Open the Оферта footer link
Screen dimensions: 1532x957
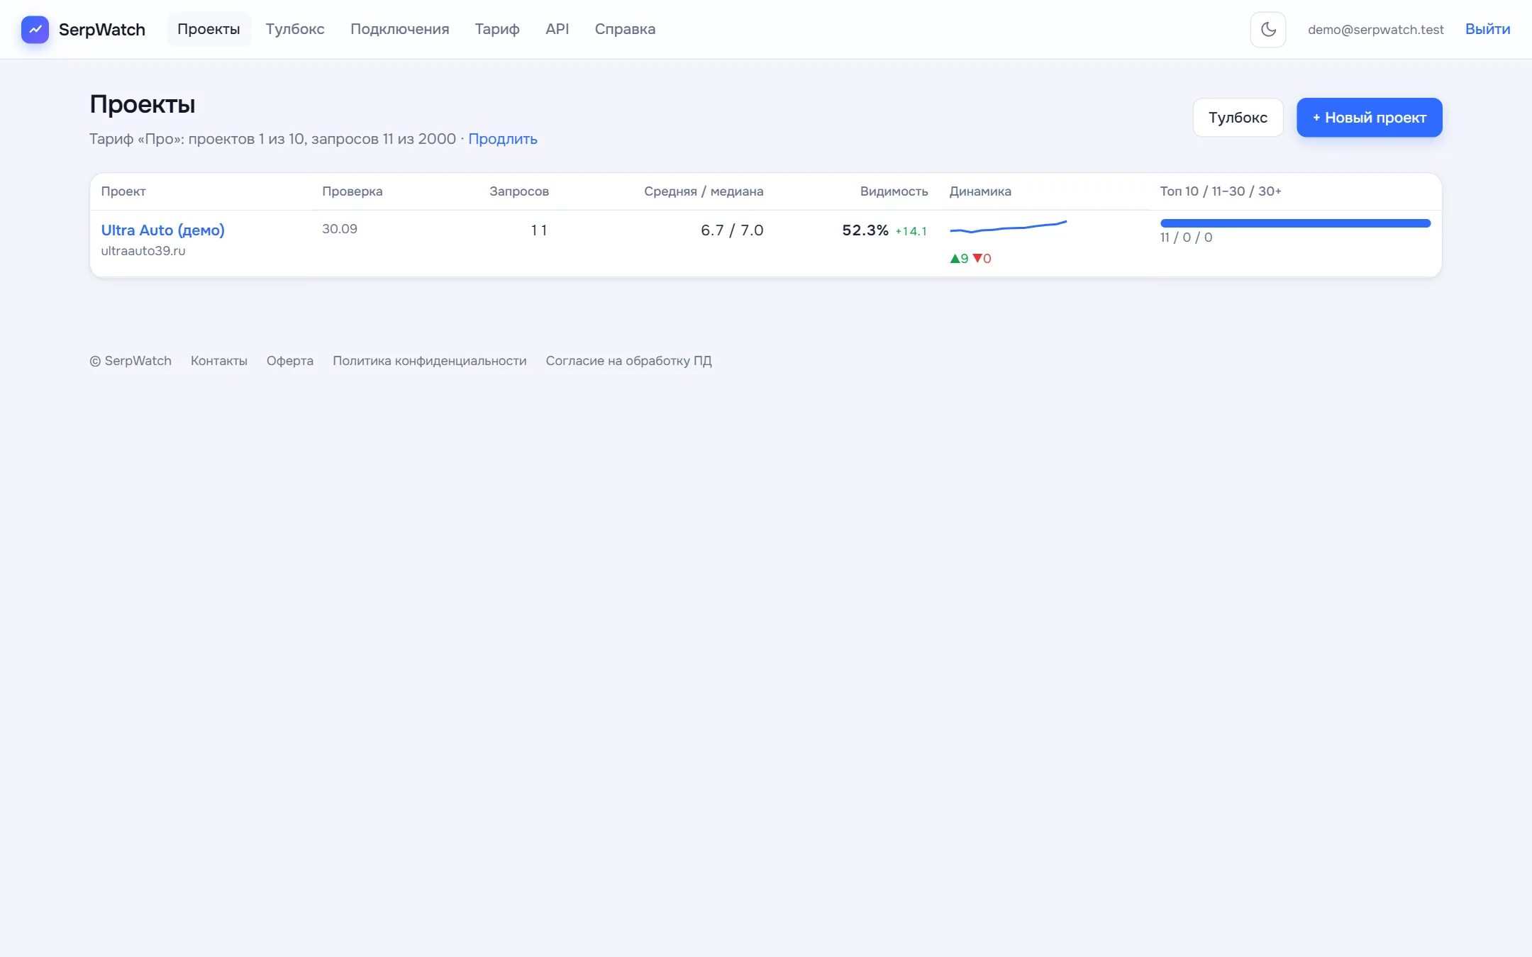(290, 361)
